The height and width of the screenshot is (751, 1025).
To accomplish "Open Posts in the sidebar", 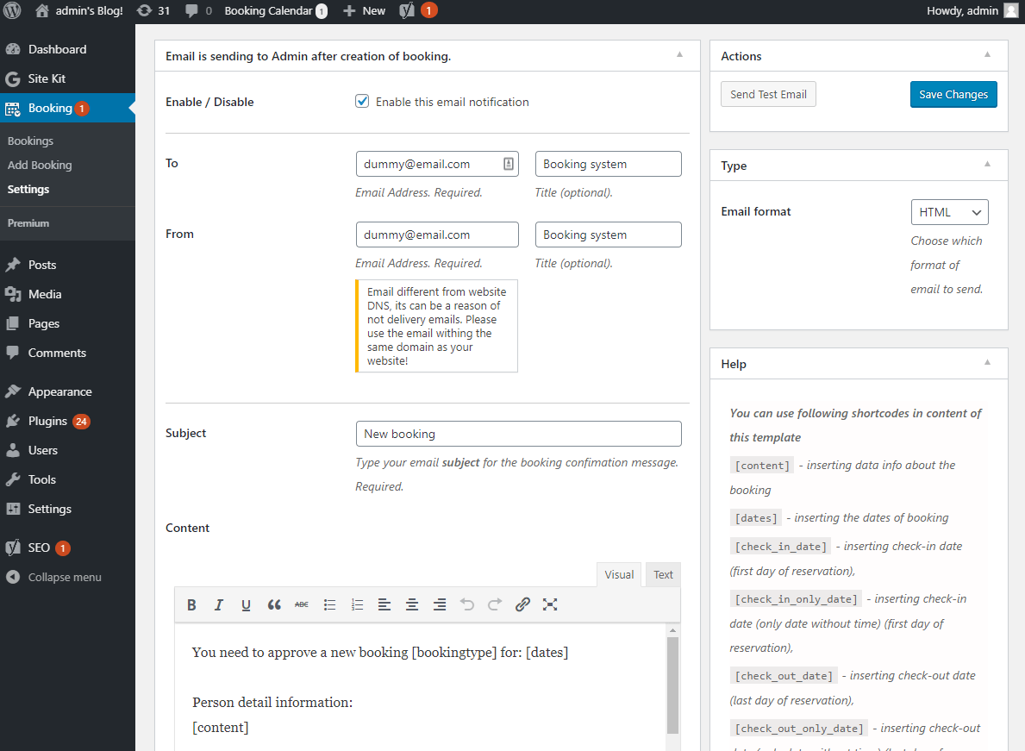I will [x=67, y=265].
